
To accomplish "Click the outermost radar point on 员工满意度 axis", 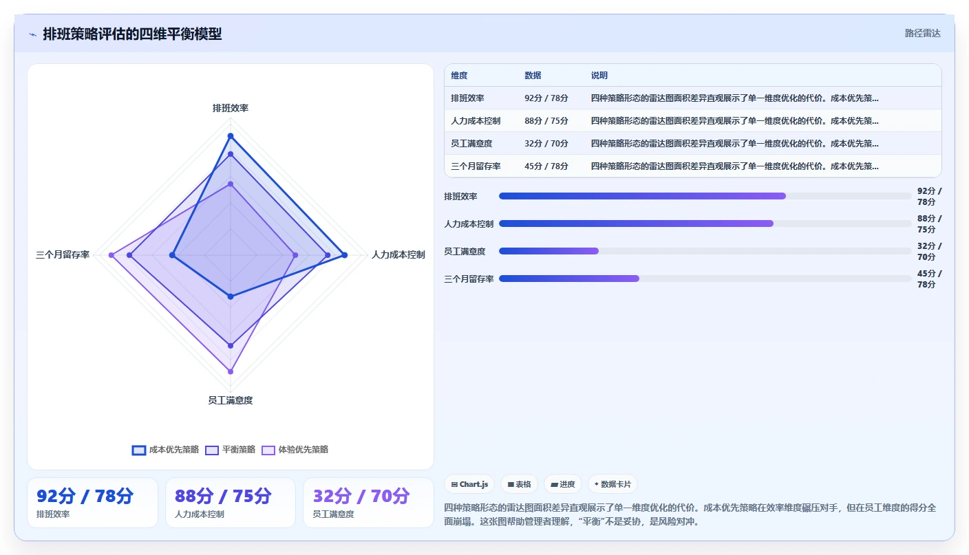I will click(x=231, y=371).
